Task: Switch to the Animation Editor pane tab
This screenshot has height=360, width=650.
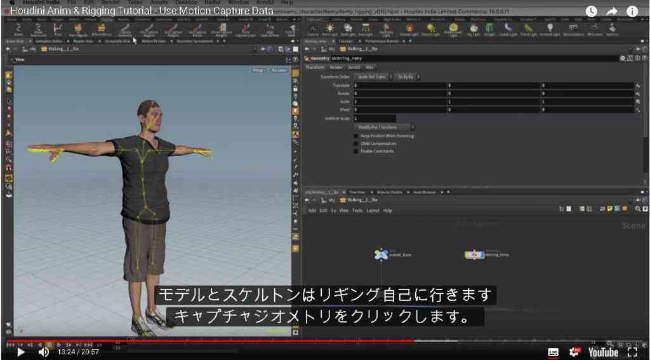Action: (x=48, y=41)
